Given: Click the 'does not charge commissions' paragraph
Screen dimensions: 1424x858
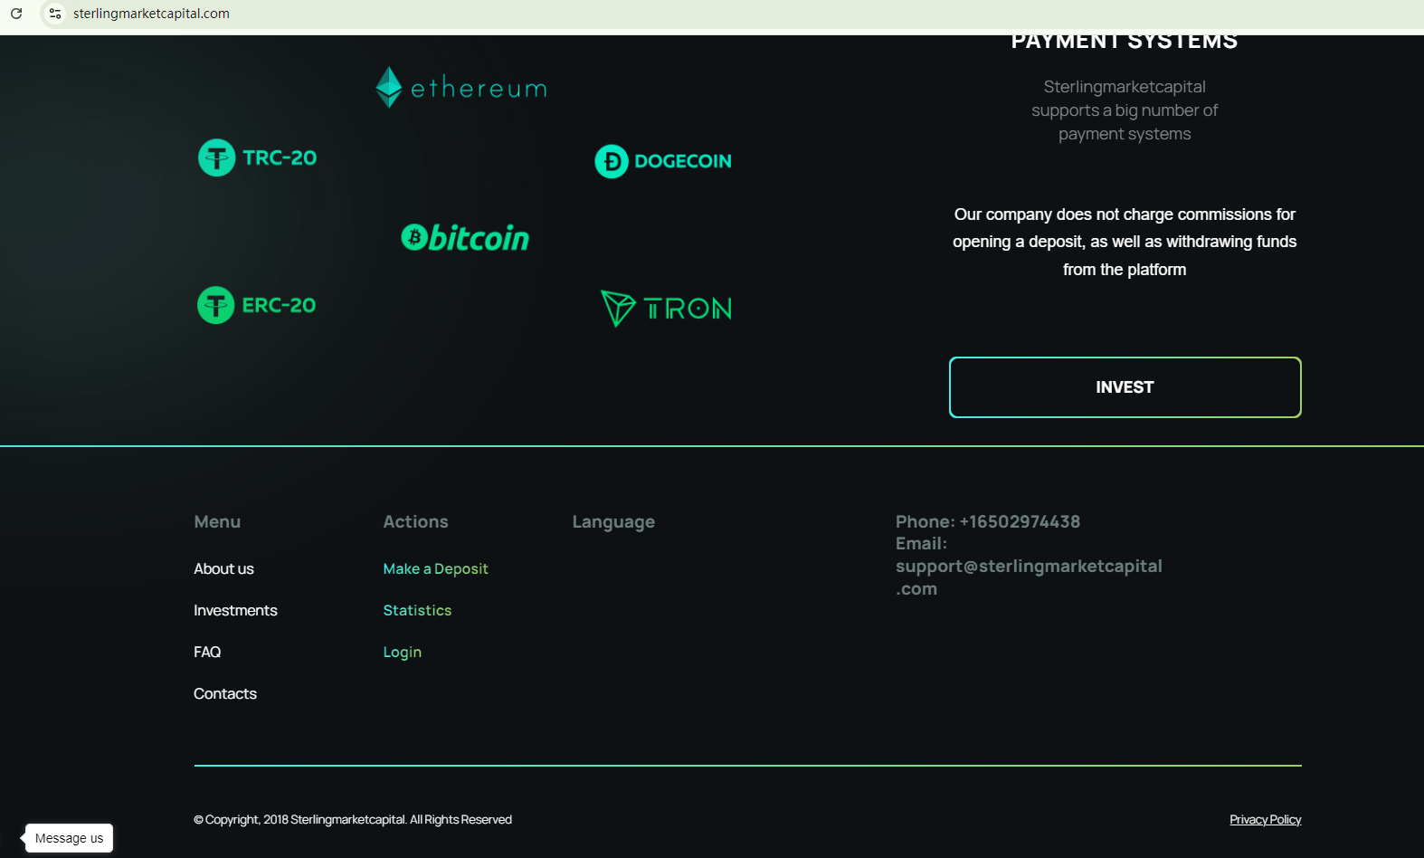Looking at the screenshot, I should (1125, 242).
